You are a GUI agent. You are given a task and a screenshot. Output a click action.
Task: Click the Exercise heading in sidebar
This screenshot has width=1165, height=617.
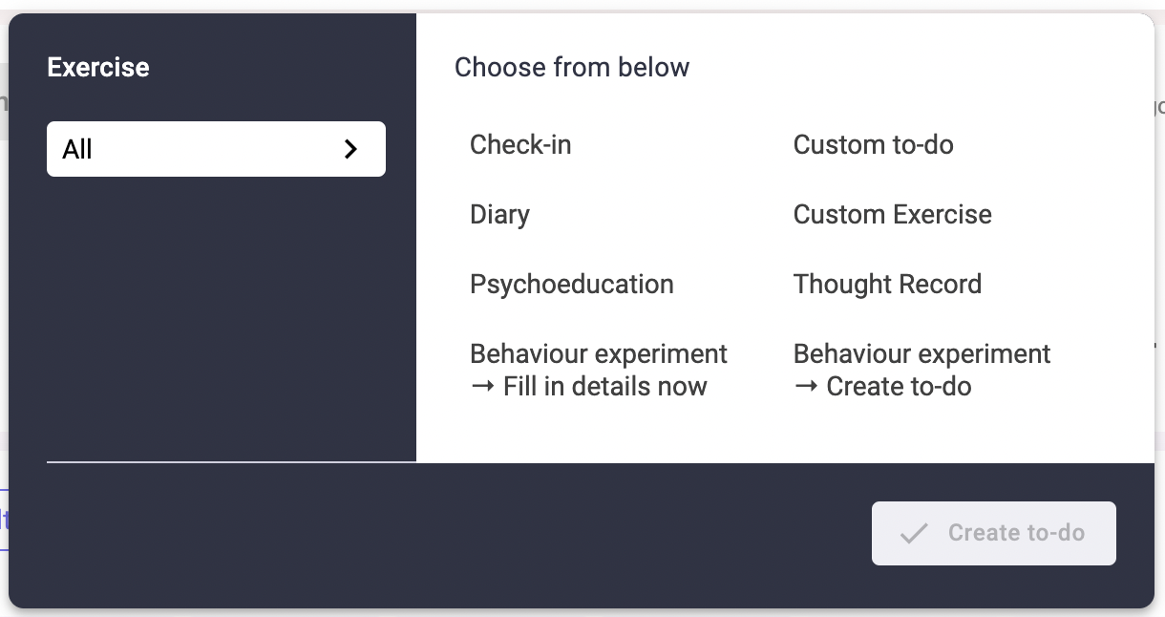click(x=98, y=68)
